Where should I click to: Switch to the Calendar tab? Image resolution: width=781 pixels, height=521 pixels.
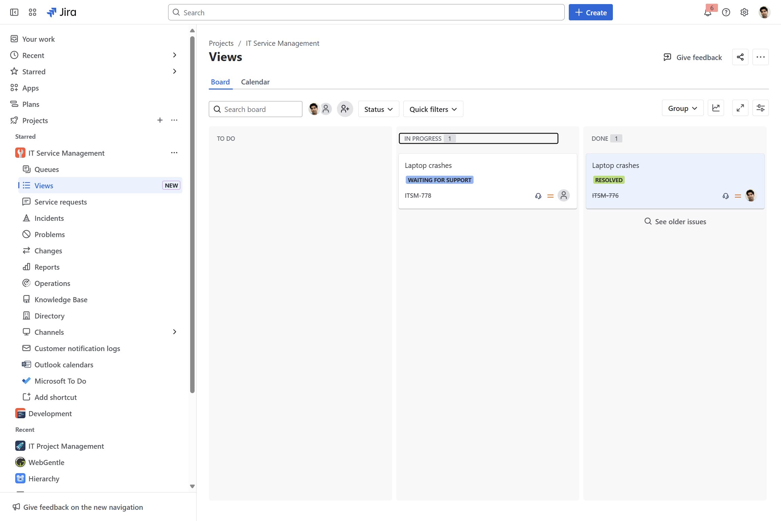point(255,82)
